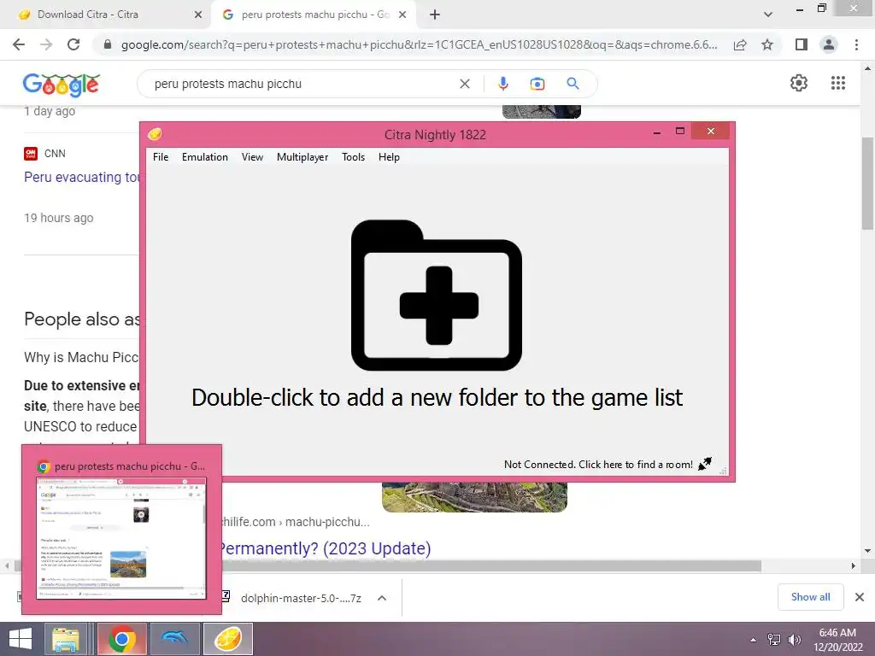
Task: Open Chrome's three-dot menu
Action: (856, 44)
